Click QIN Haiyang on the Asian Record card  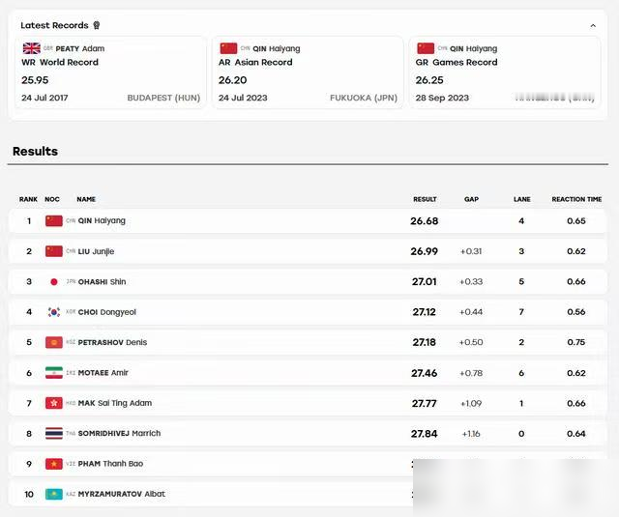[277, 48]
